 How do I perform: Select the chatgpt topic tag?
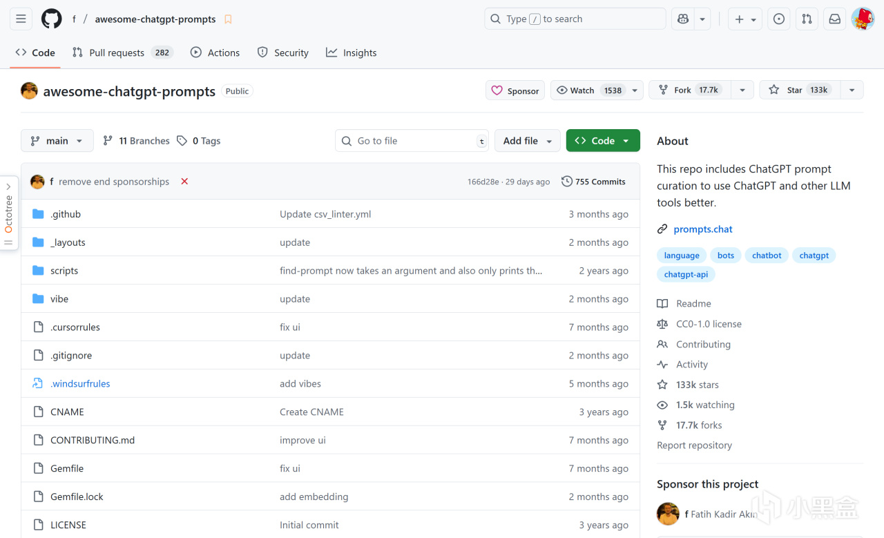tap(814, 256)
